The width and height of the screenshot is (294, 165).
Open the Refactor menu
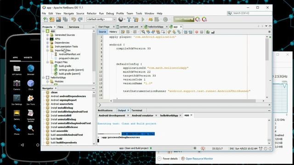pyautogui.click(x=91, y=13)
